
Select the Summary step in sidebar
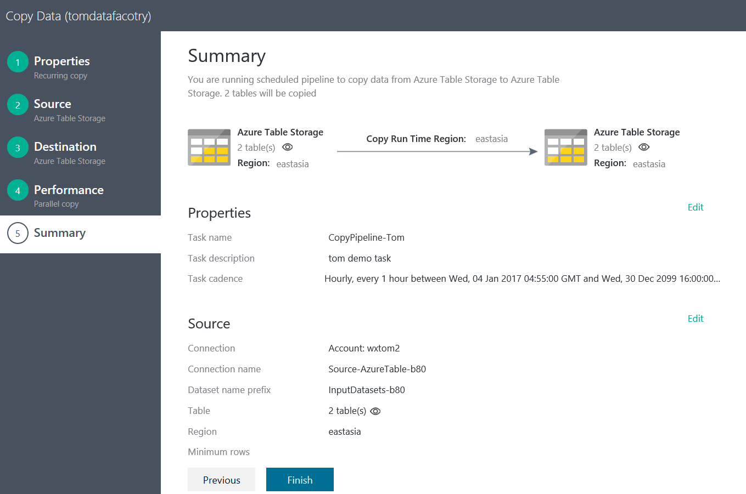coord(80,234)
